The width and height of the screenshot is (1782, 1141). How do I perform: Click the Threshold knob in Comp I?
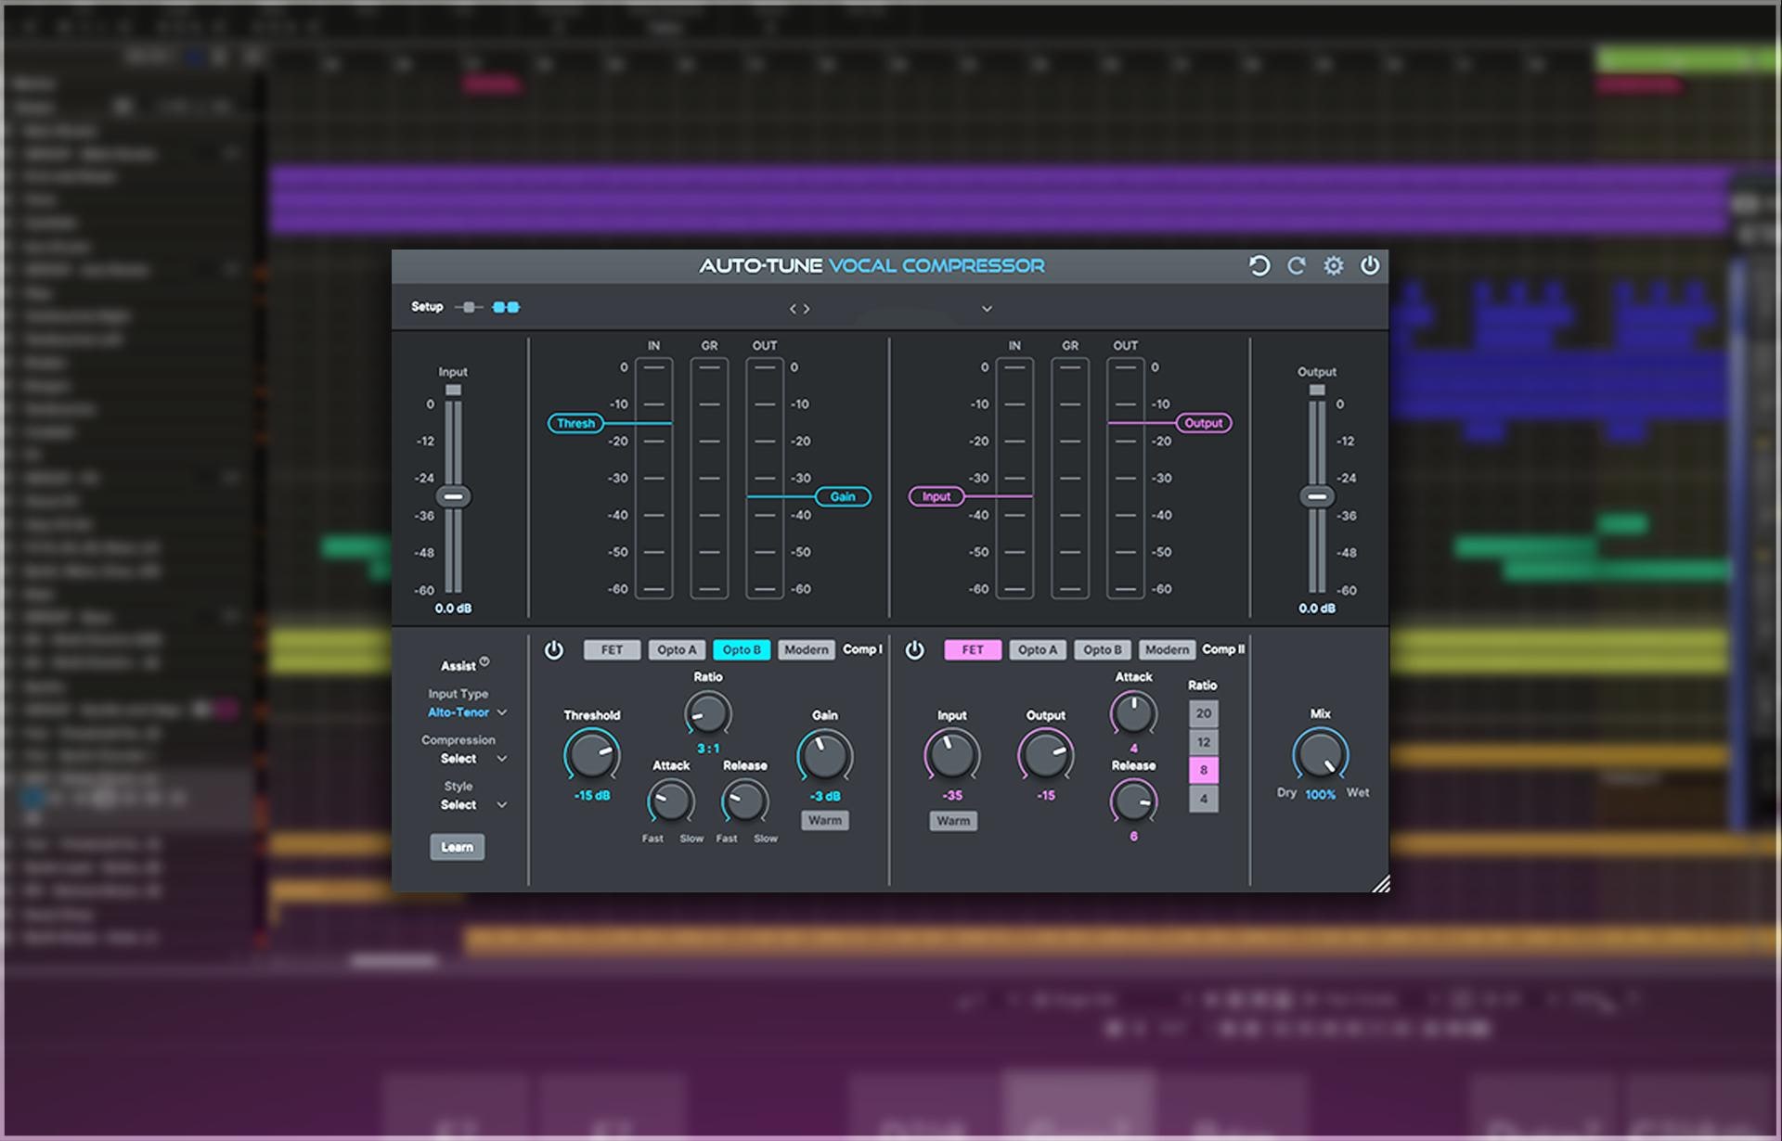click(592, 755)
